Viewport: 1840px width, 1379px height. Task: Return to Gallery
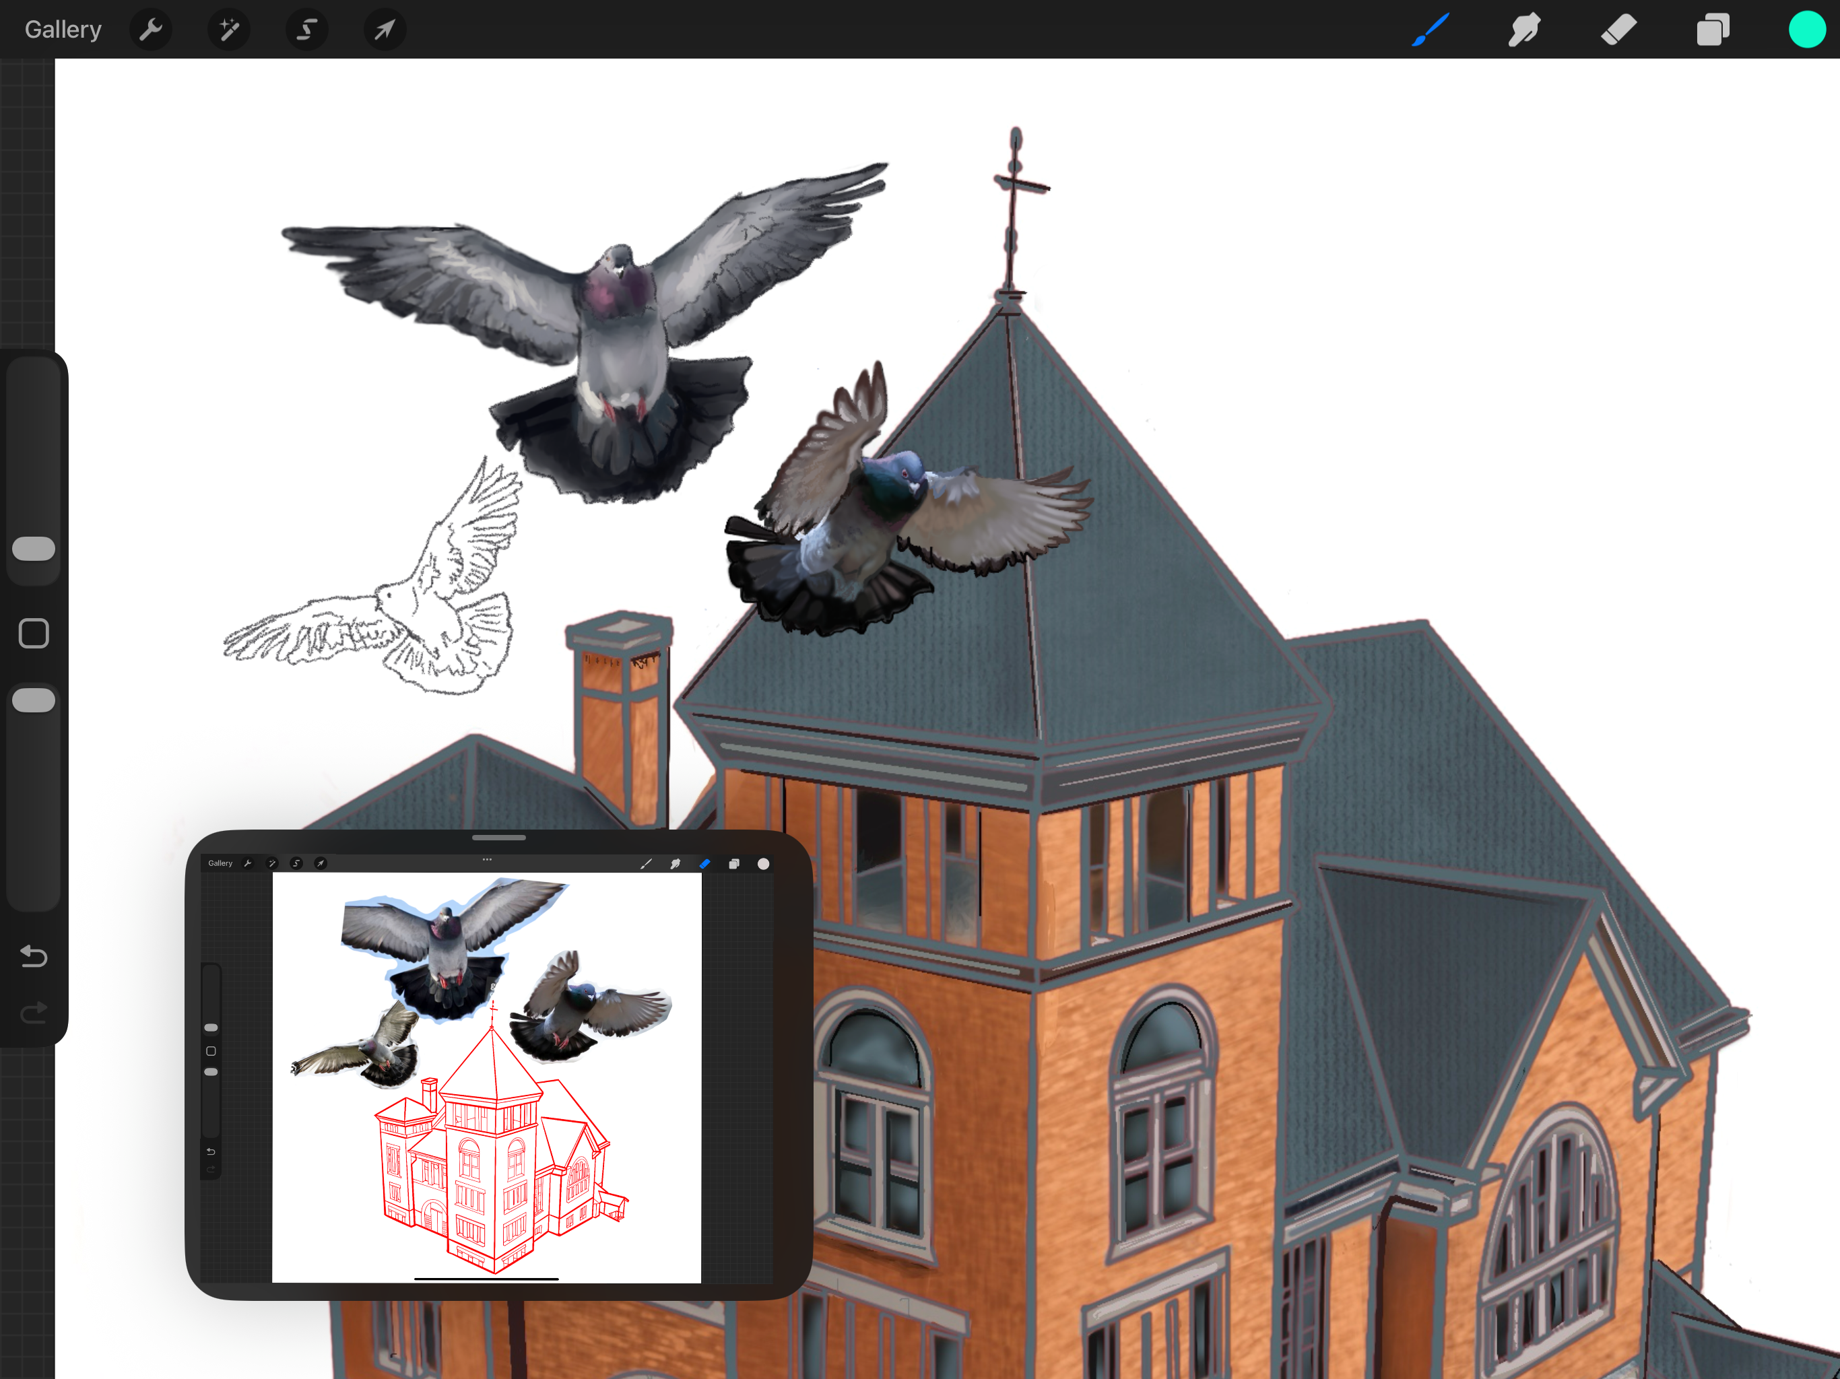[x=63, y=30]
